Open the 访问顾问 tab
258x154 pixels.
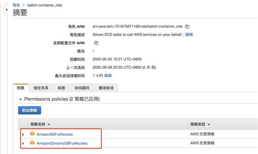coord(82,88)
